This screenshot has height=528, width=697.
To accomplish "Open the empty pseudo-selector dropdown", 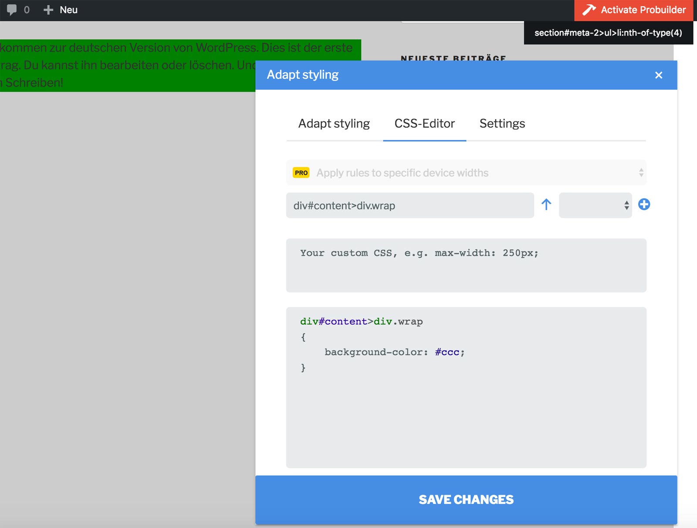I will (595, 205).
